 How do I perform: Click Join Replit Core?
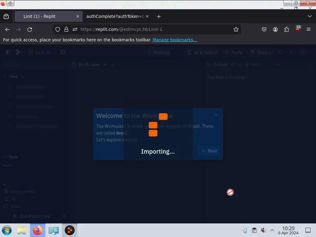coord(31,216)
